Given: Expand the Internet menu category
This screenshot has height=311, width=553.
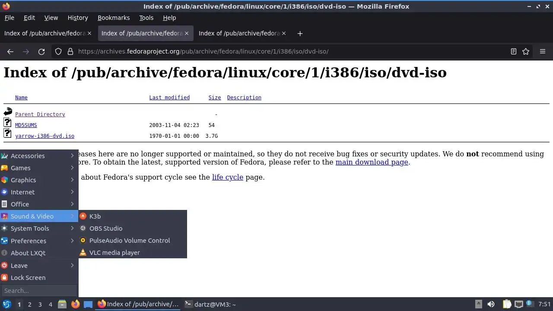Looking at the screenshot, I should point(39,192).
